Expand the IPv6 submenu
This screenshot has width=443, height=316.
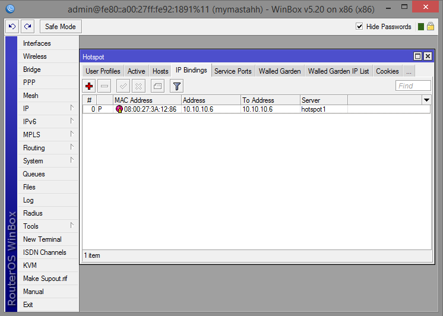(x=72, y=121)
